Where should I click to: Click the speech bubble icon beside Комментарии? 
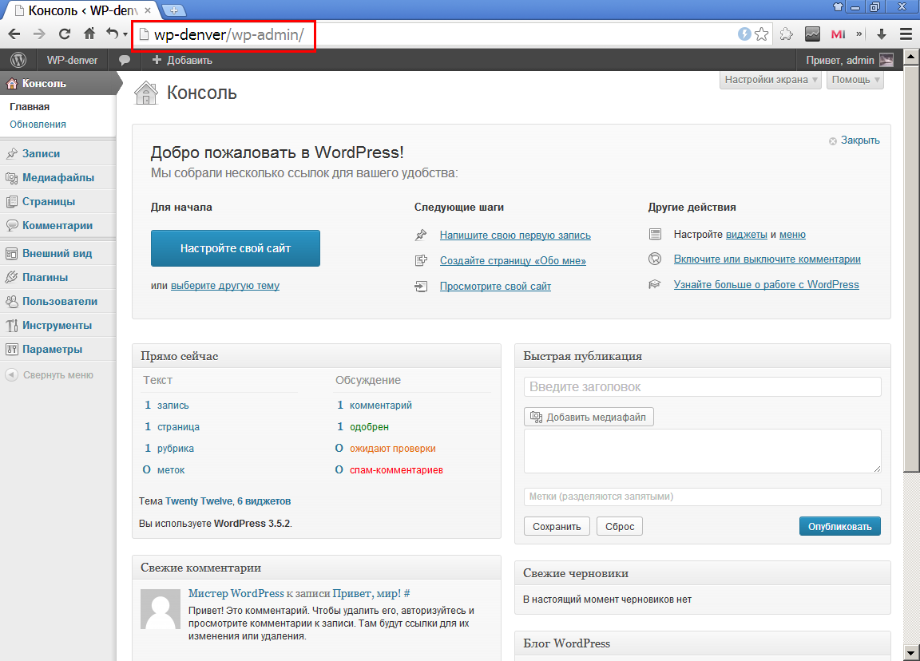pos(12,226)
